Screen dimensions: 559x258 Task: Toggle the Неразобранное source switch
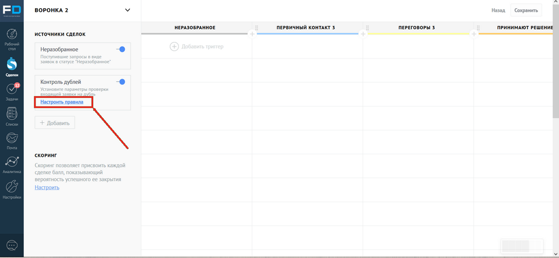[x=121, y=50]
